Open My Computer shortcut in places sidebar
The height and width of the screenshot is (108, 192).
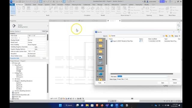tap(100, 69)
